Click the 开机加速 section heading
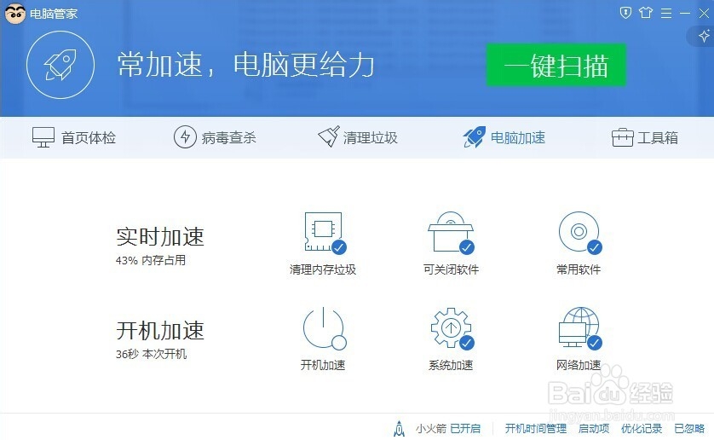 pyautogui.click(x=160, y=331)
